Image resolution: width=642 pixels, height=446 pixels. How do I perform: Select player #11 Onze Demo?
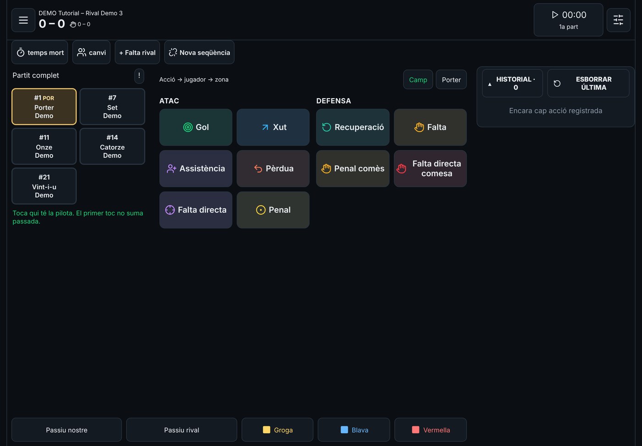coord(44,146)
